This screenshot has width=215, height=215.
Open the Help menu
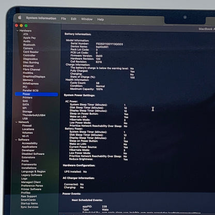coord(100,20)
